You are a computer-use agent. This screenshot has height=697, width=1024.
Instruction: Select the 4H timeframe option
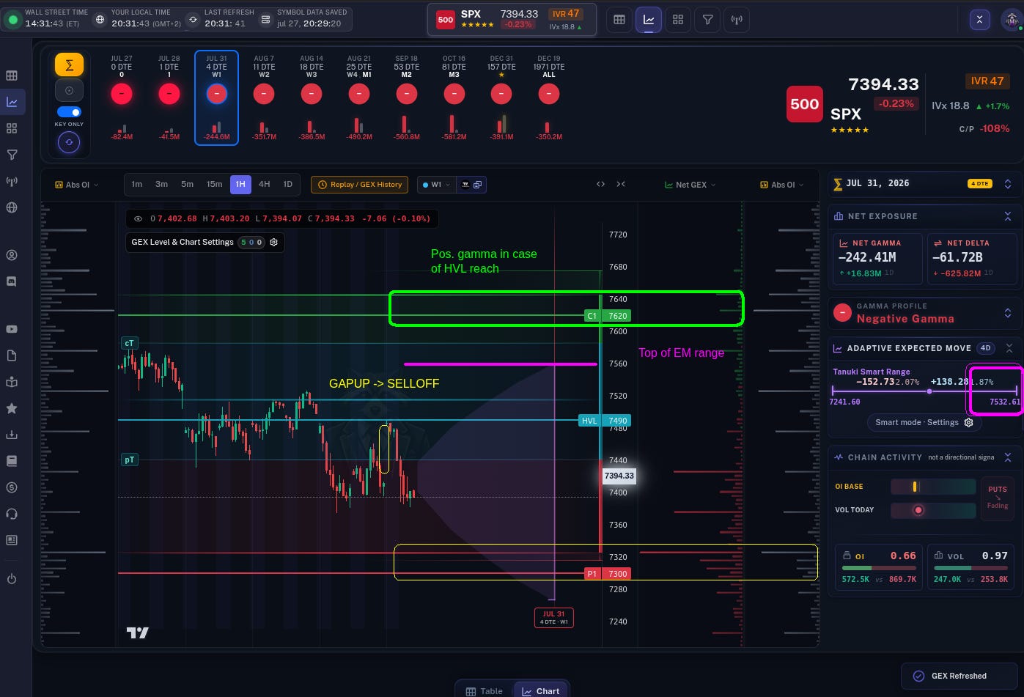point(265,184)
